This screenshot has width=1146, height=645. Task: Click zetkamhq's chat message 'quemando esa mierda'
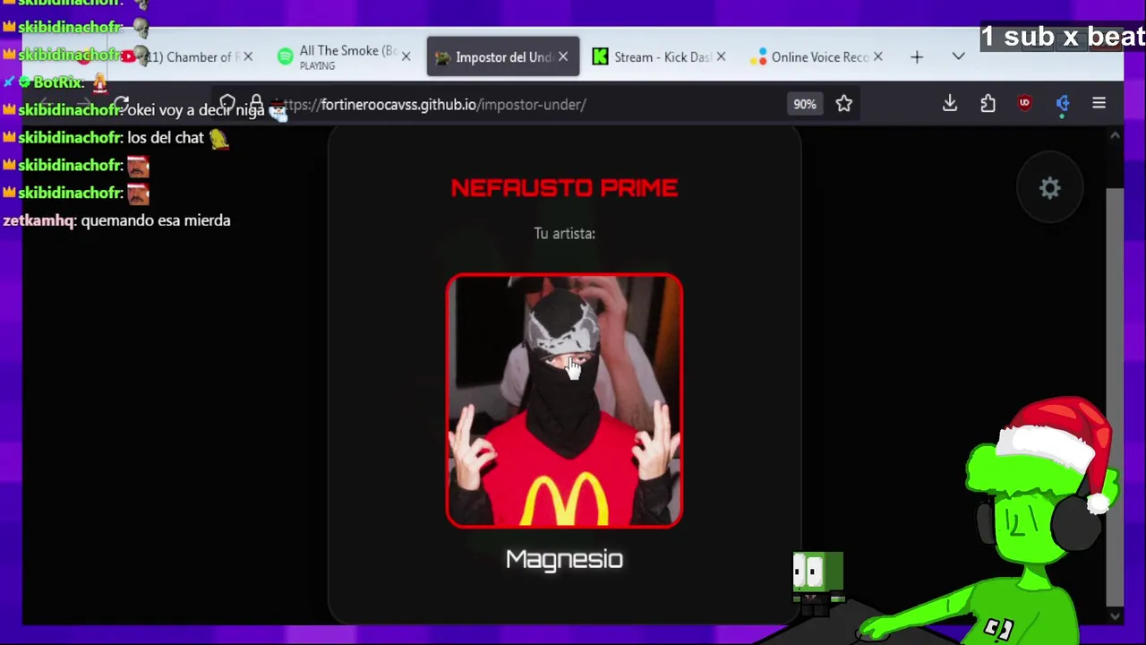click(x=156, y=220)
